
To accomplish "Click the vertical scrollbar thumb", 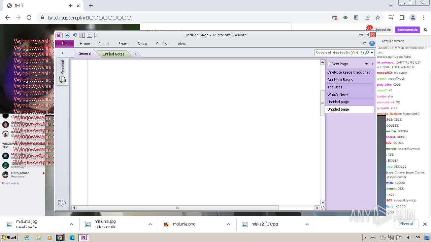I will tap(322, 103).
